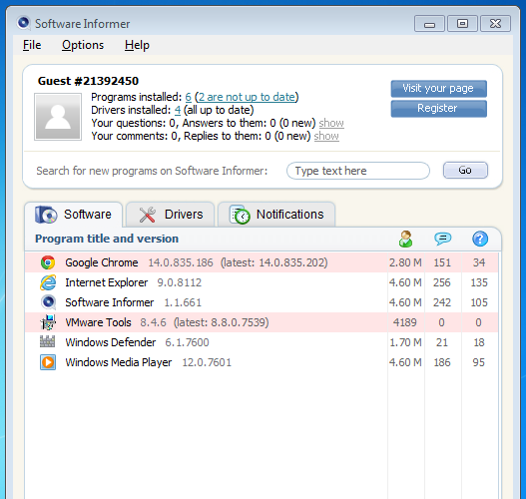Viewport: 526px width, 499px height.
Task: Click the Go search button
Action: tap(465, 171)
